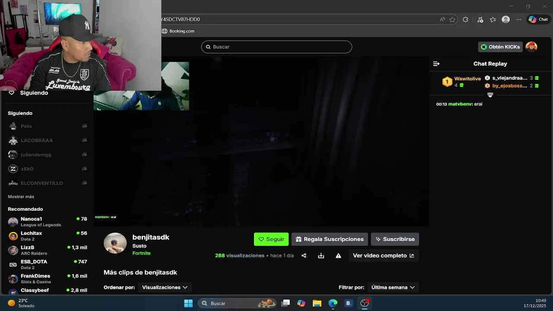
Task: Open the browser Extensions puzzle icon
Action: point(465,19)
